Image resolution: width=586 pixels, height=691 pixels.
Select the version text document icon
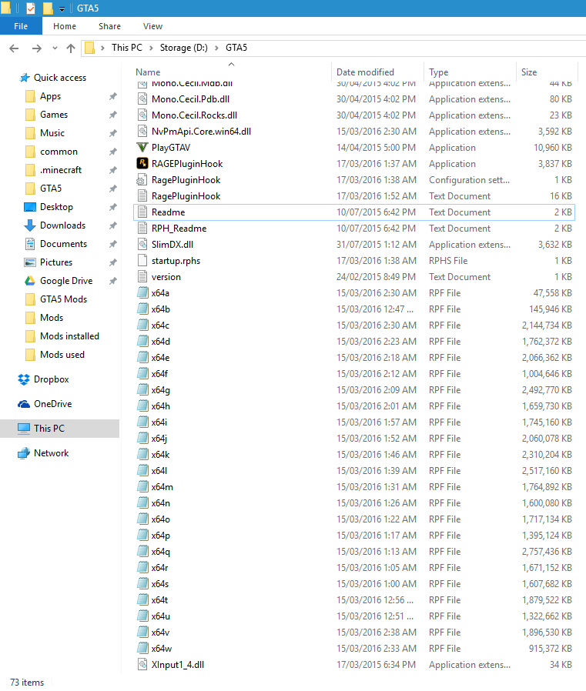pyautogui.click(x=142, y=277)
